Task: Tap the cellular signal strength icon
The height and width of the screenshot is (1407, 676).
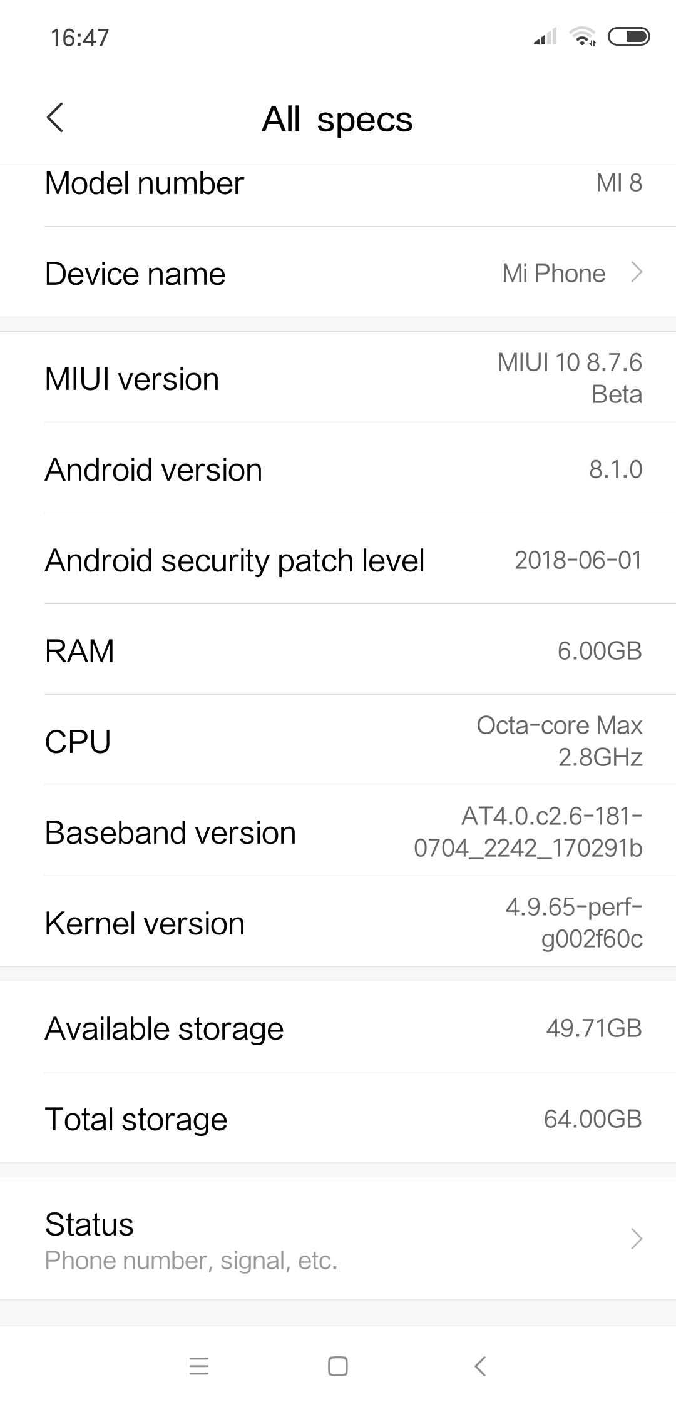Action: [x=545, y=38]
